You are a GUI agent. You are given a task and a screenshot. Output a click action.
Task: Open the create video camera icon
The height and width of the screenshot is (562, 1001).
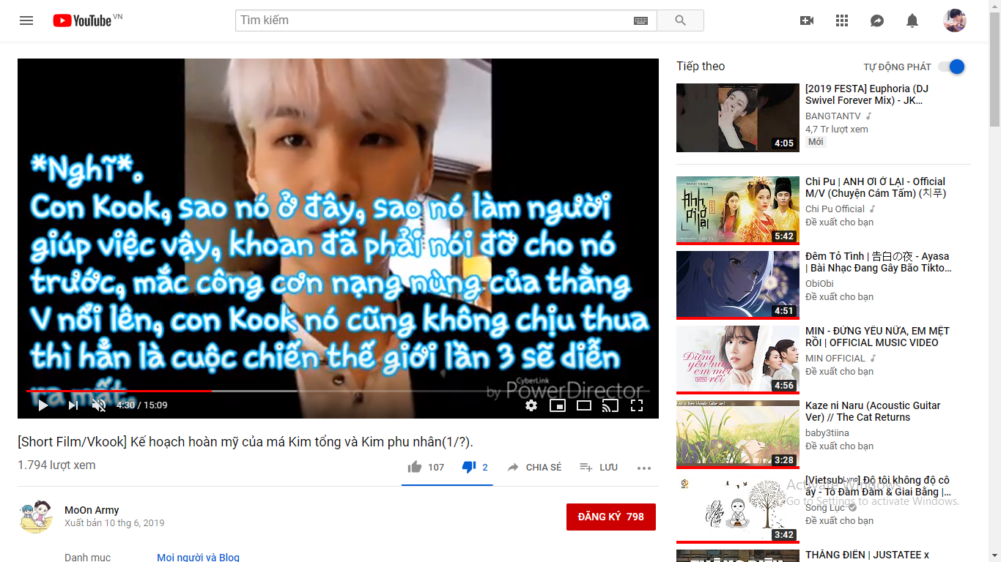click(807, 20)
